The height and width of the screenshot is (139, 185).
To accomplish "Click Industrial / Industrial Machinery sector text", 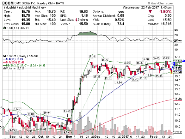I will (25, 8).
